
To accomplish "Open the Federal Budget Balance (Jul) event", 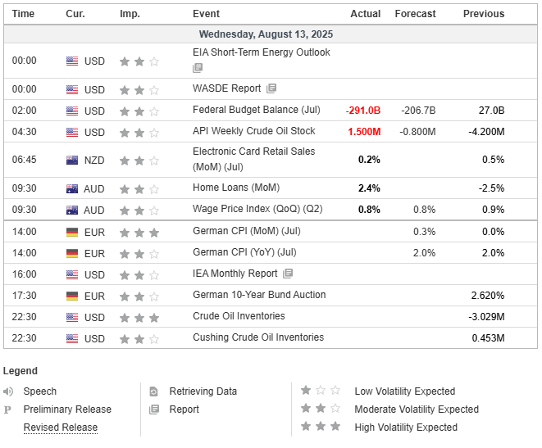I will point(257,110).
